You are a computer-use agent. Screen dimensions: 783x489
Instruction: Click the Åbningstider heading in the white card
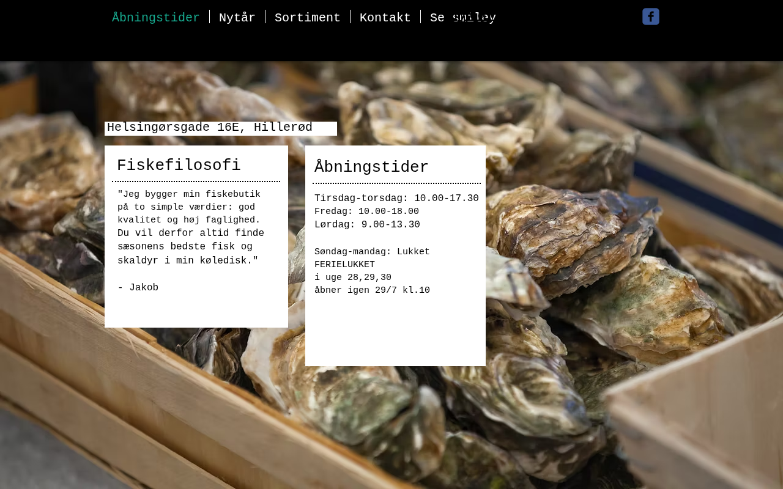[x=371, y=167]
